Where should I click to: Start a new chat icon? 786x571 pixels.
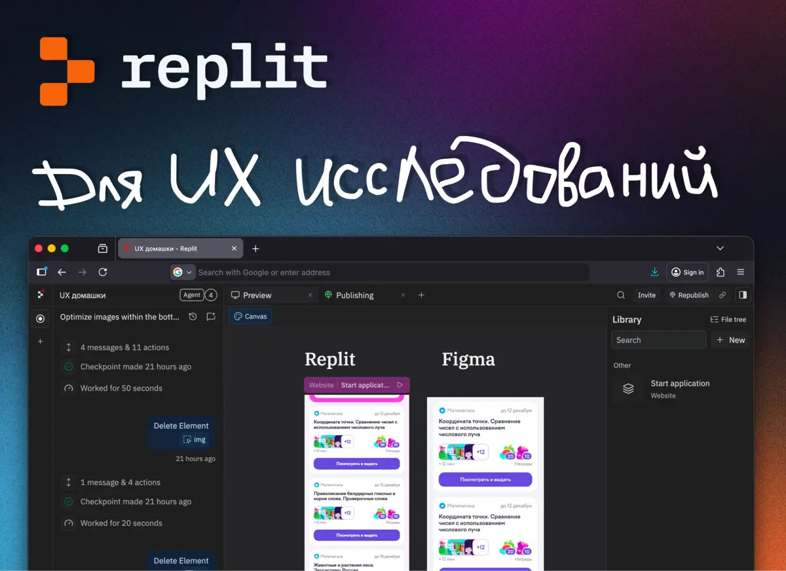pos(211,317)
